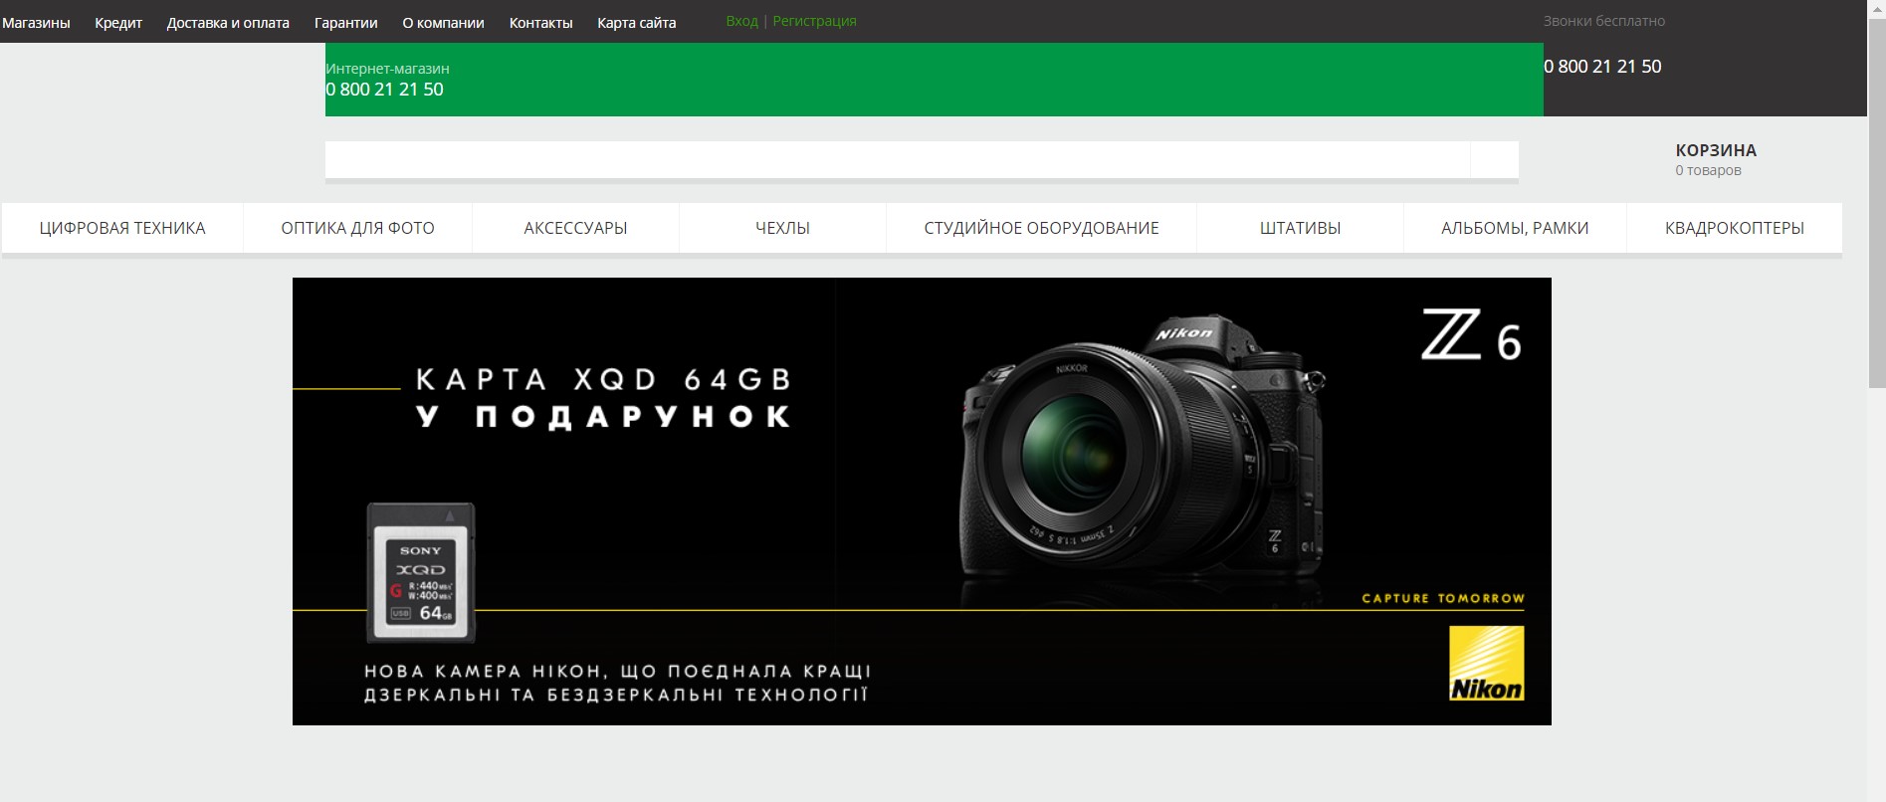
Task: Click the search input field
Action: [897, 159]
